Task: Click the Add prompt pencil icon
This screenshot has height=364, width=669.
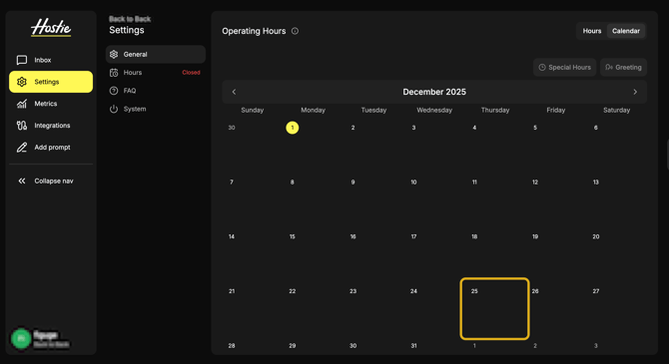Action: pos(22,148)
